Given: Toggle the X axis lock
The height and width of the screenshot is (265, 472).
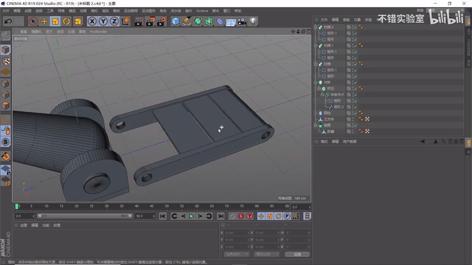Looking at the screenshot, I should [x=92, y=22].
